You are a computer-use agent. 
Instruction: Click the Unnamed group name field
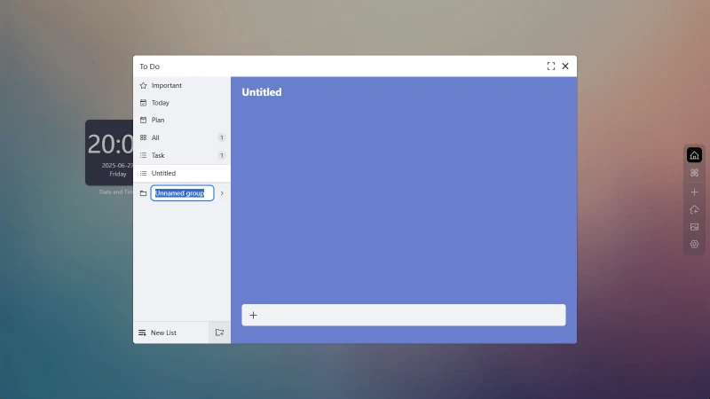pyautogui.click(x=182, y=193)
